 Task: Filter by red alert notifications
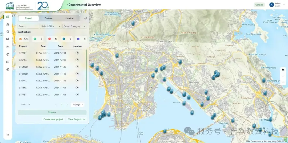53,39
